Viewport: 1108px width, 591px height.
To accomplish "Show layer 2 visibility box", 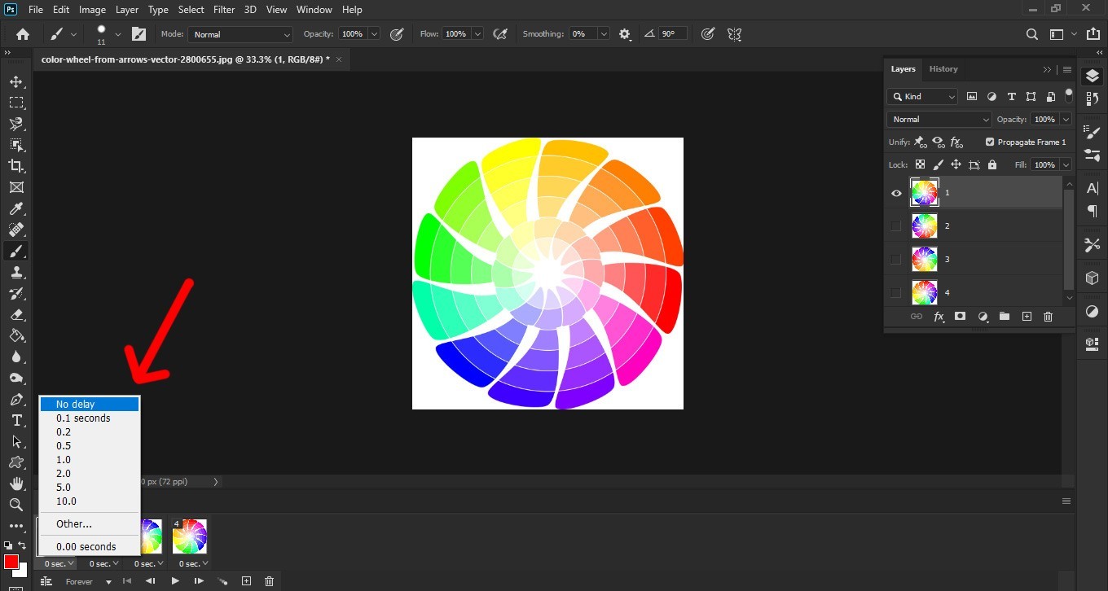I will click(896, 226).
